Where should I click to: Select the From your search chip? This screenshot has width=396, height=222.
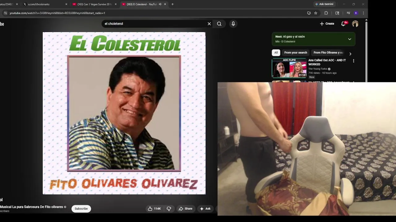point(295,52)
